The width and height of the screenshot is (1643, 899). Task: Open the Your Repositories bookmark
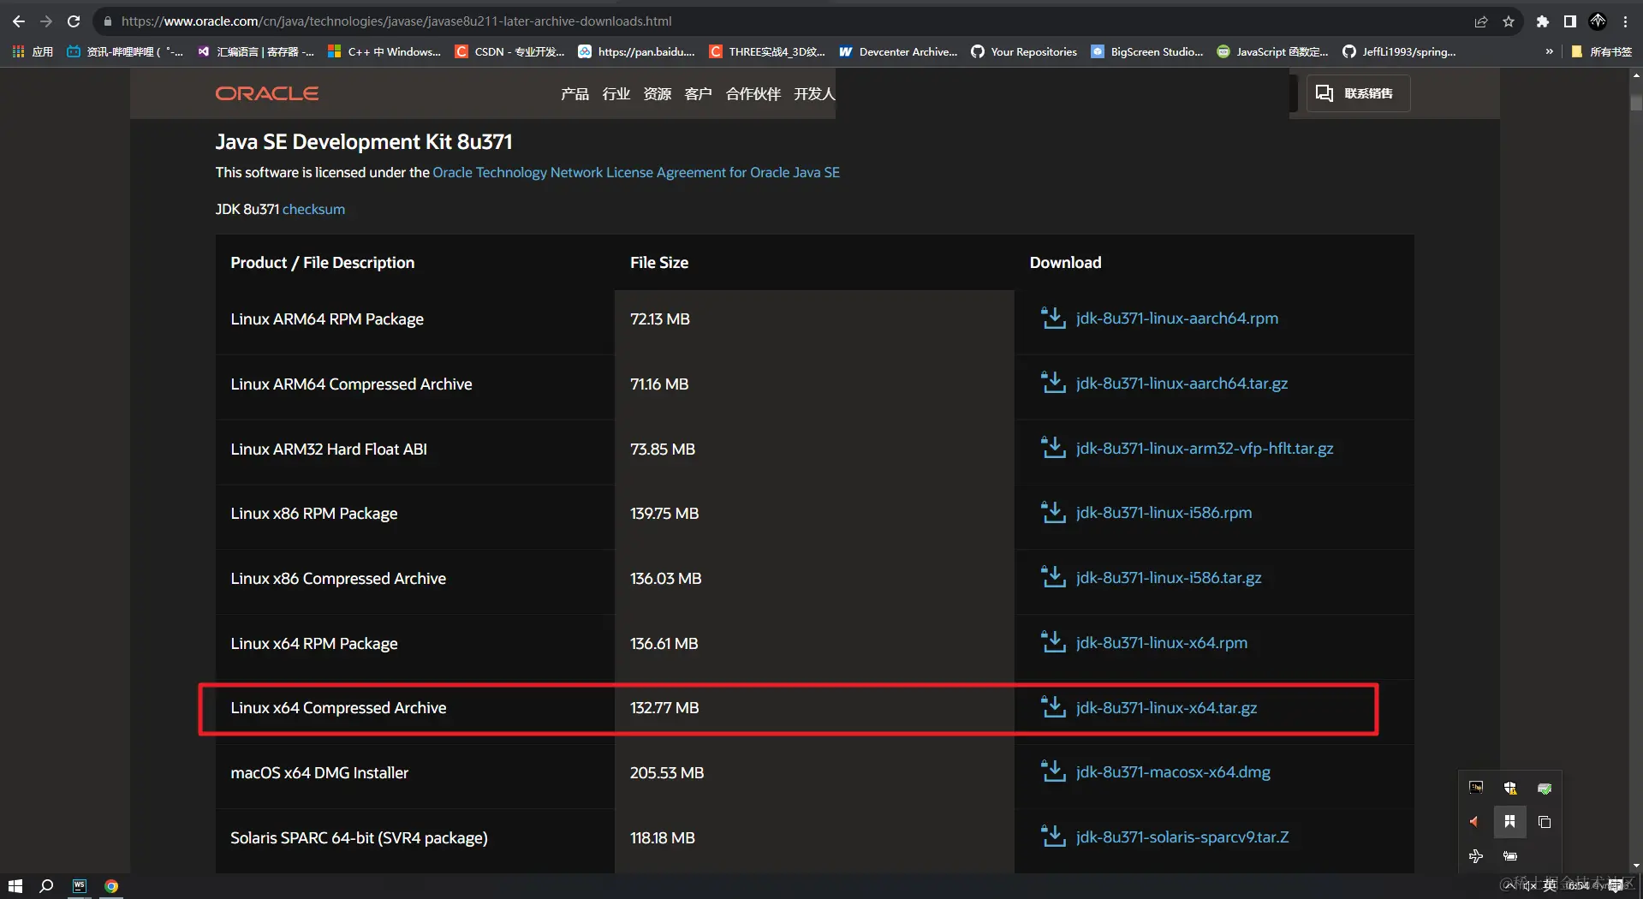pyautogui.click(x=1024, y=51)
